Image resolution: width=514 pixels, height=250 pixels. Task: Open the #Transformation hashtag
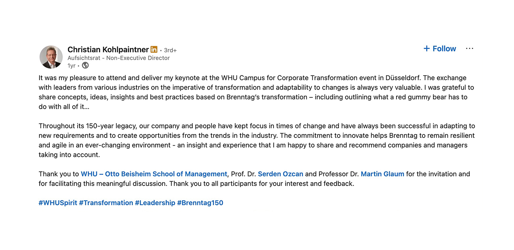(106, 203)
